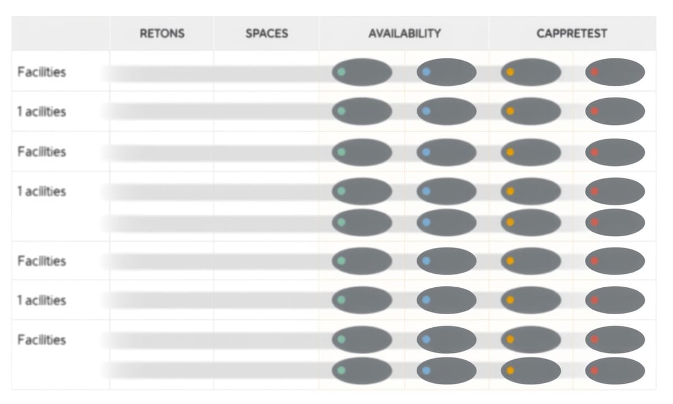Toggle the green-dot pill in the very last row
Screen dimensions: 673x404
click(x=362, y=370)
